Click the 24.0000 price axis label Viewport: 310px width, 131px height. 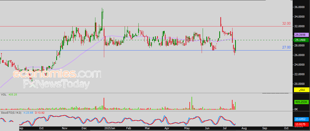(300, 65)
